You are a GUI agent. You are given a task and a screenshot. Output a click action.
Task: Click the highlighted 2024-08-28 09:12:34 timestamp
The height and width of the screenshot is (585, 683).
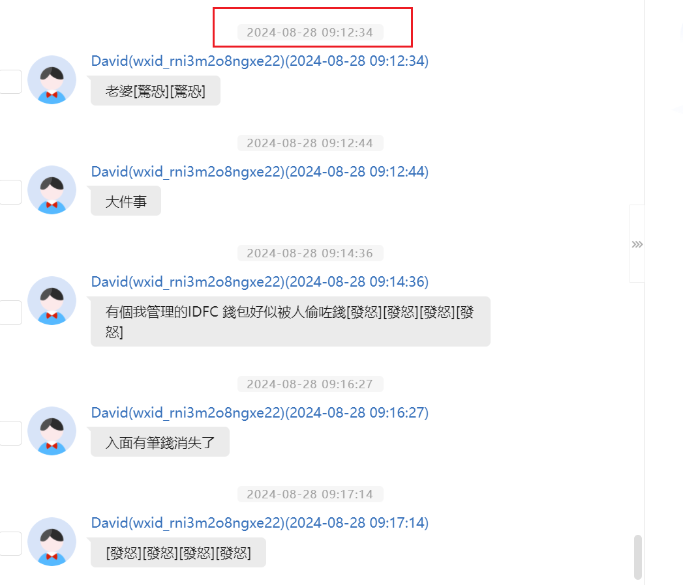coord(310,32)
